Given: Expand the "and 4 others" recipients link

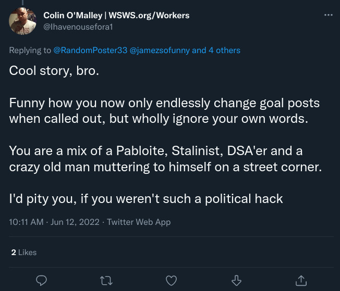Looking at the screenshot, I should point(216,50).
